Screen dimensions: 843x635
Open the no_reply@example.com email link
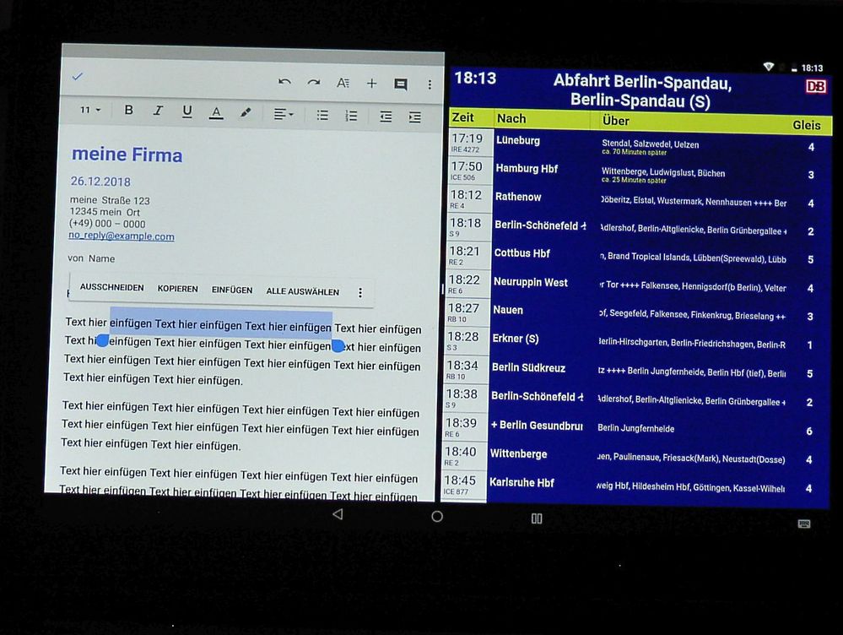122,236
